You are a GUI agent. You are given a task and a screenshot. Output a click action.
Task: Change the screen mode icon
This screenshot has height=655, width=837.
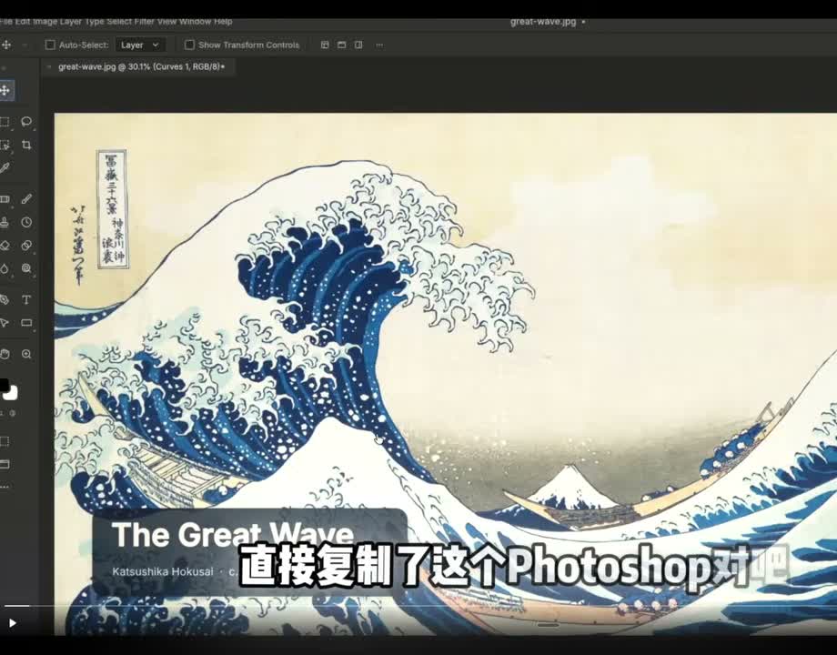(5, 465)
